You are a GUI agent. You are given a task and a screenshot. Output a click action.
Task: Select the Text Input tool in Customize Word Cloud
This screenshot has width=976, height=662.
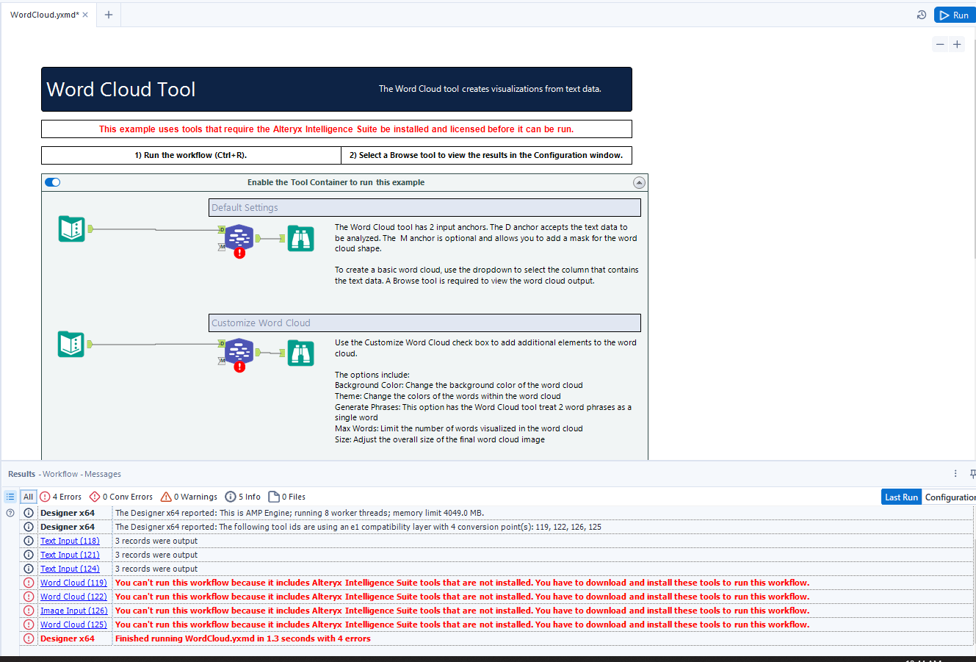click(x=71, y=344)
